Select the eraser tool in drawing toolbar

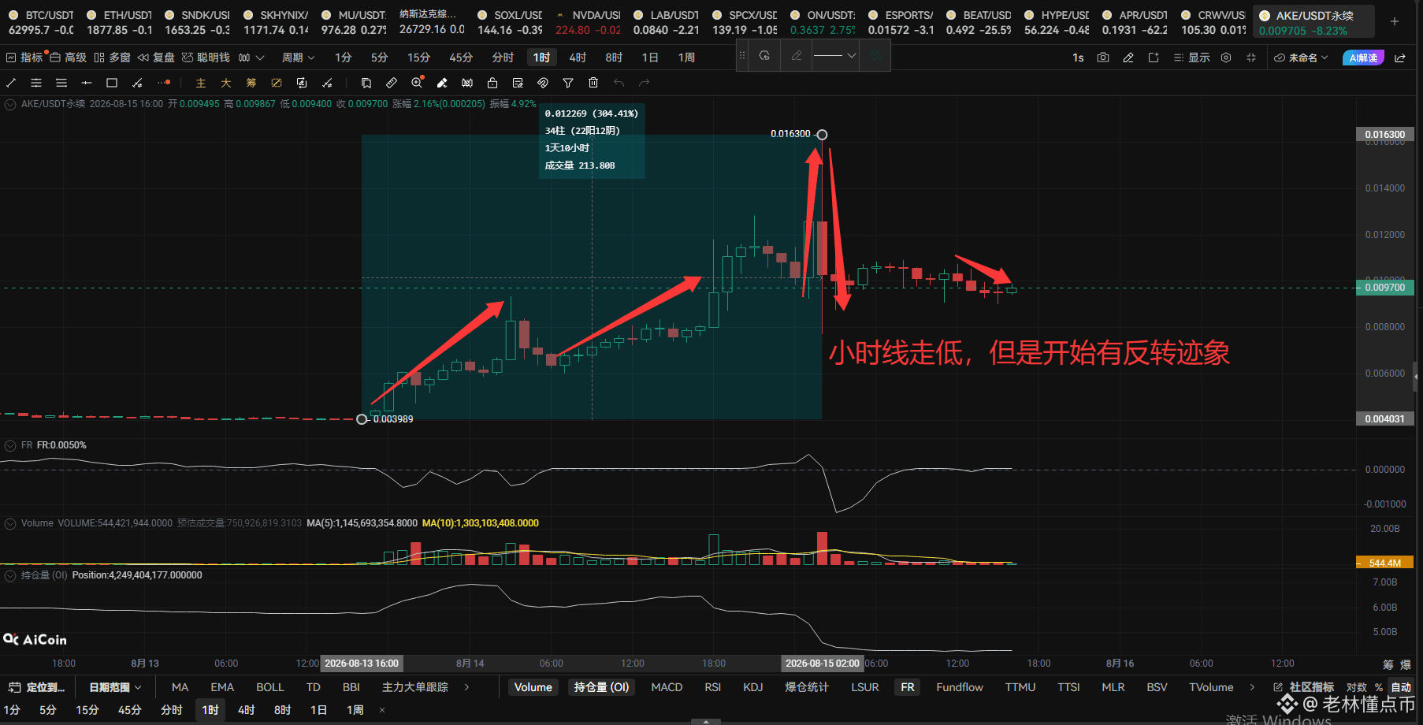[x=442, y=83]
